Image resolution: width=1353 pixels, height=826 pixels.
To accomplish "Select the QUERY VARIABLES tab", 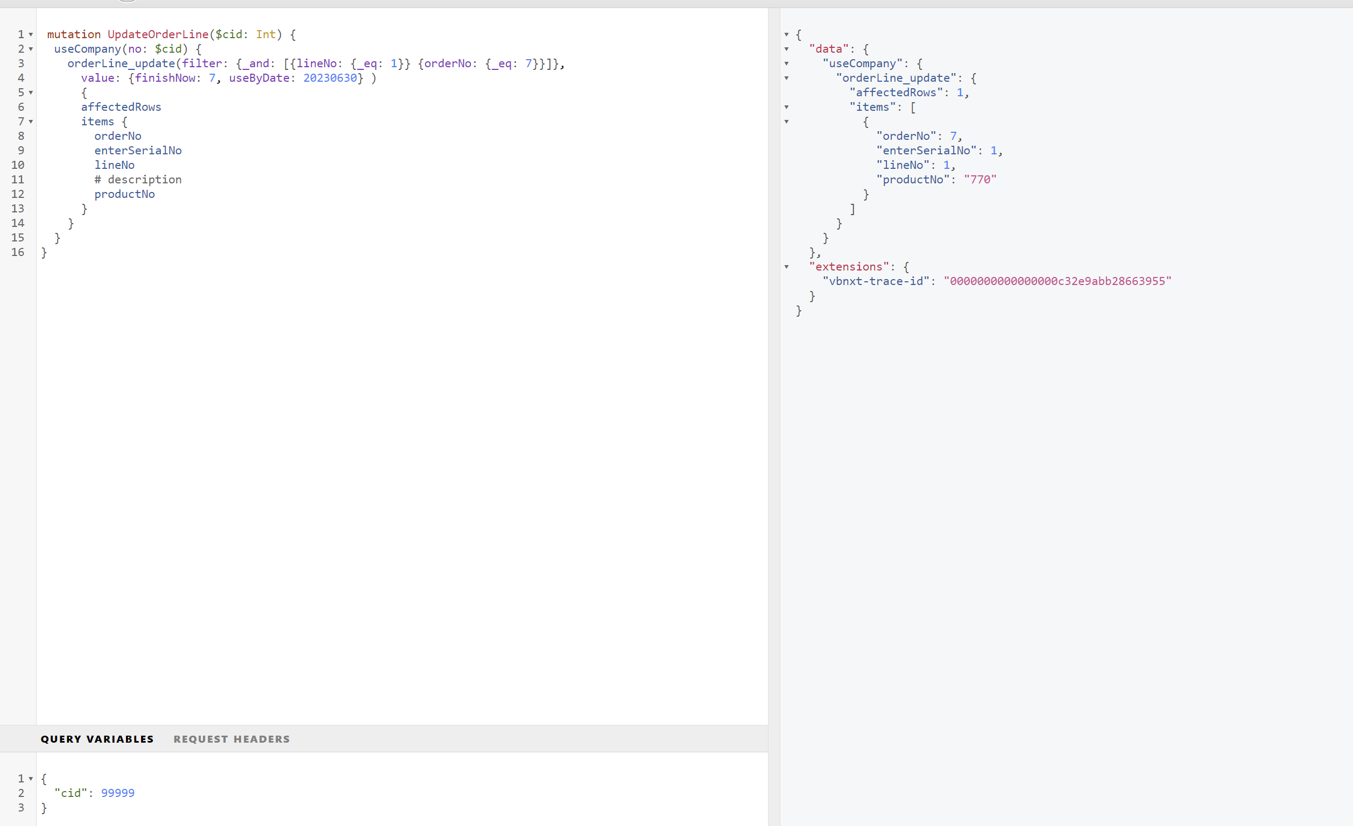I will click(x=97, y=739).
